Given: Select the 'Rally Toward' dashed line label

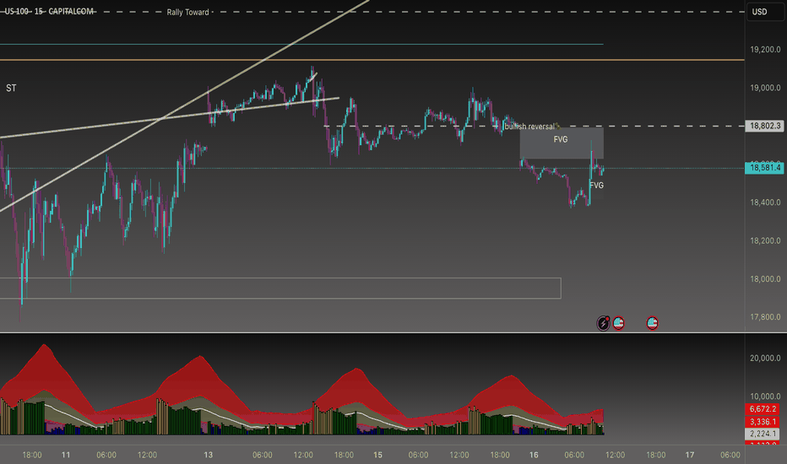Looking at the screenshot, I should [x=187, y=12].
